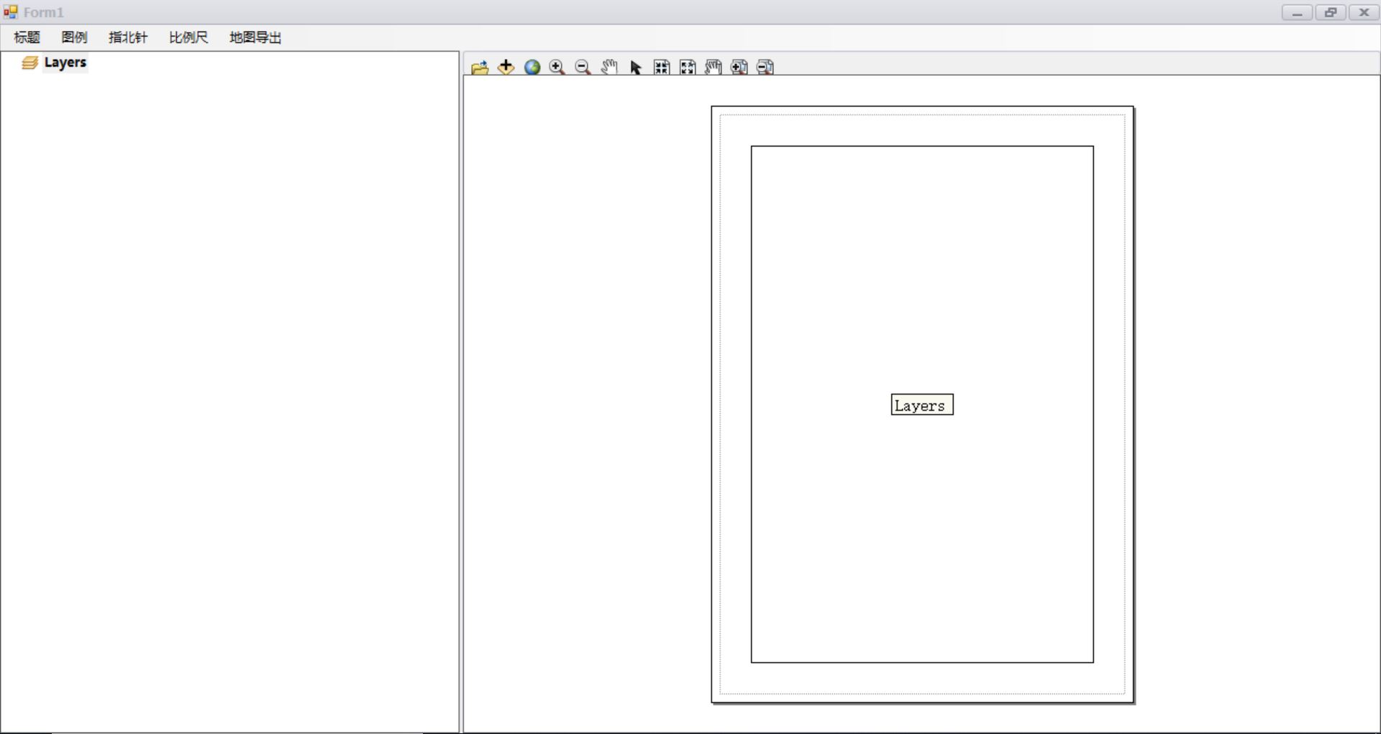This screenshot has width=1381, height=734.
Task: Open the 图例 menu
Action: point(74,37)
